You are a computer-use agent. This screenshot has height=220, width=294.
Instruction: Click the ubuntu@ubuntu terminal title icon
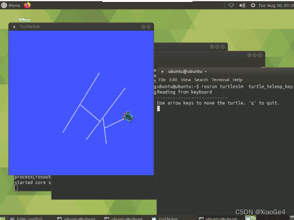pos(162,72)
